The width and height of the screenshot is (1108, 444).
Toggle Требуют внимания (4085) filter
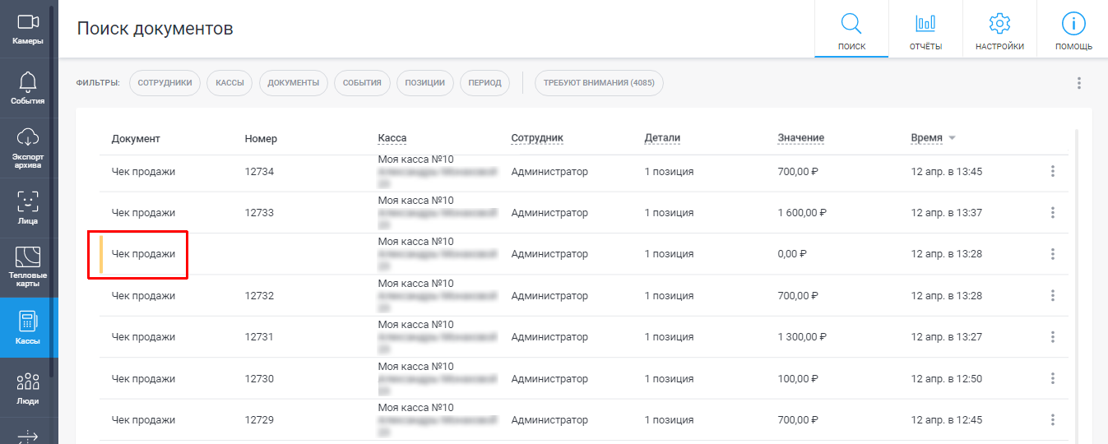[x=599, y=83]
